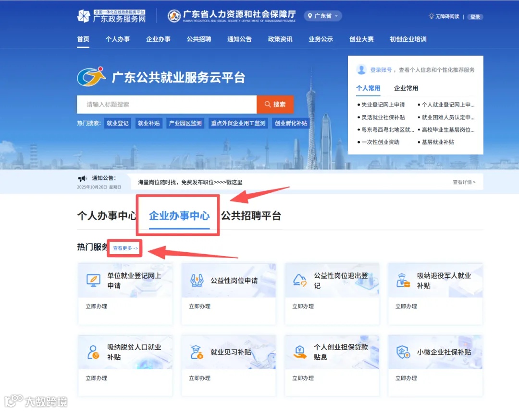
Task: Click 立即办理 under 吸纳脱贫人口就业补贴
Action: [x=96, y=378]
